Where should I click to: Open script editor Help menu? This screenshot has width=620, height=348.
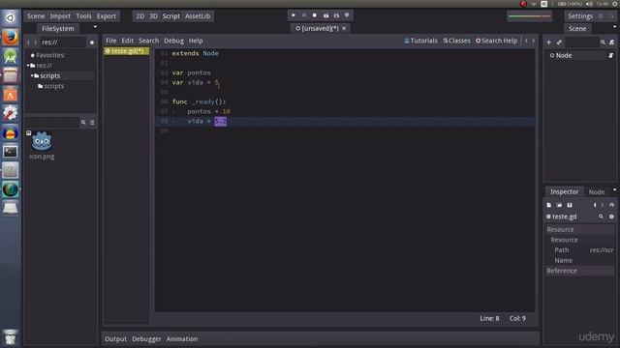pyautogui.click(x=196, y=41)
